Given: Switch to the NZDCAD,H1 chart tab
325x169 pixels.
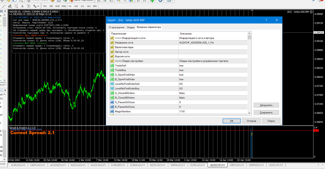Looking at the screenshot, I should [x=158, y=165].
